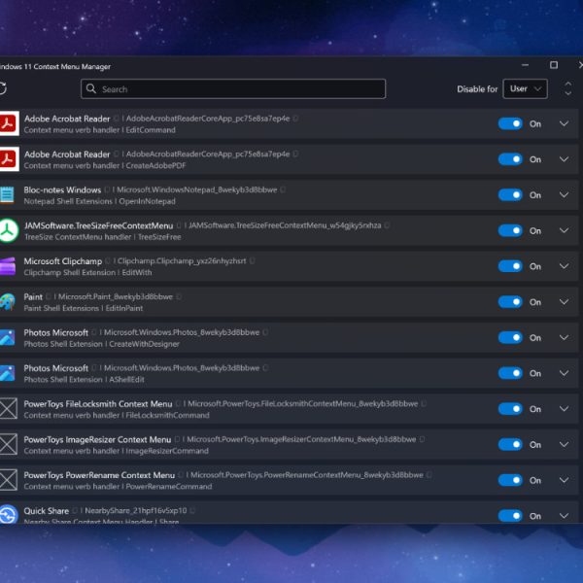This screenshot has width=583, height=583.
Task: Turn off Adobe Acrobat Reader CreateAdobePDF toggle
Action: point(510,159)
